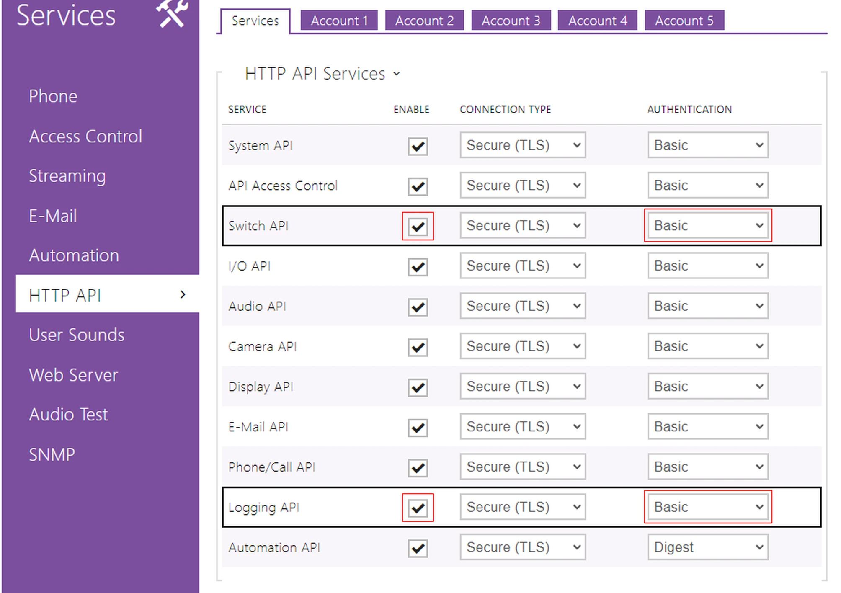Open Streaming settings in the sidebar
The image size is (841, 593).
point(67,176)
